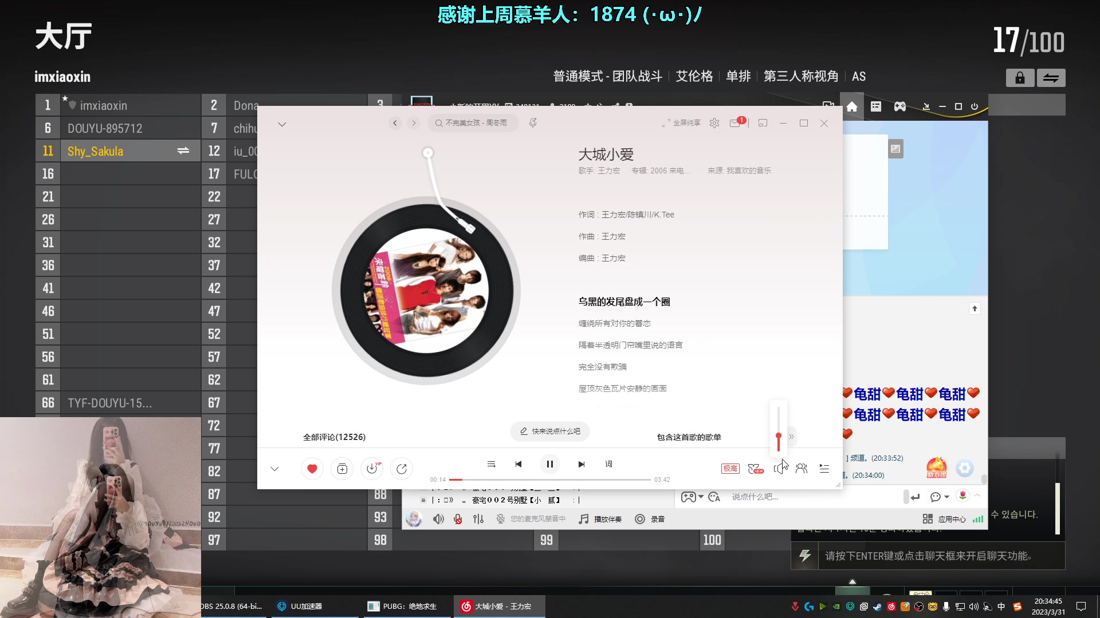Go forward in music player navigation

pyautogui.click(x=414, y=123)
